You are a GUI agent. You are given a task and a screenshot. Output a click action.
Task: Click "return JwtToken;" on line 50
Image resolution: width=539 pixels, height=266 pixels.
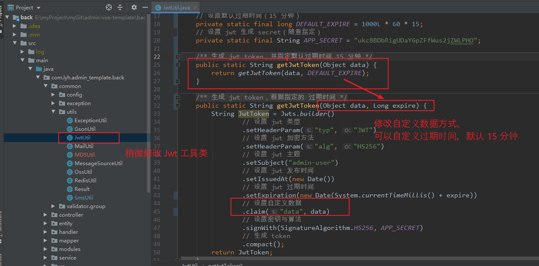click(242, 252)
